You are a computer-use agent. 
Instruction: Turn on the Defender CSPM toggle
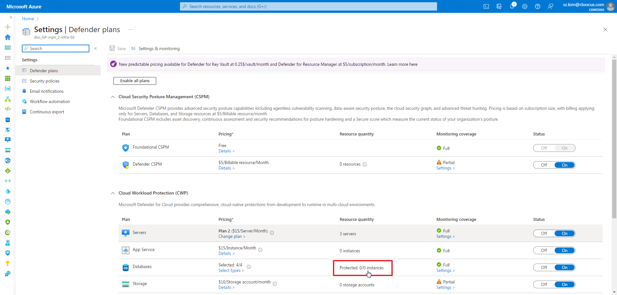565,165
